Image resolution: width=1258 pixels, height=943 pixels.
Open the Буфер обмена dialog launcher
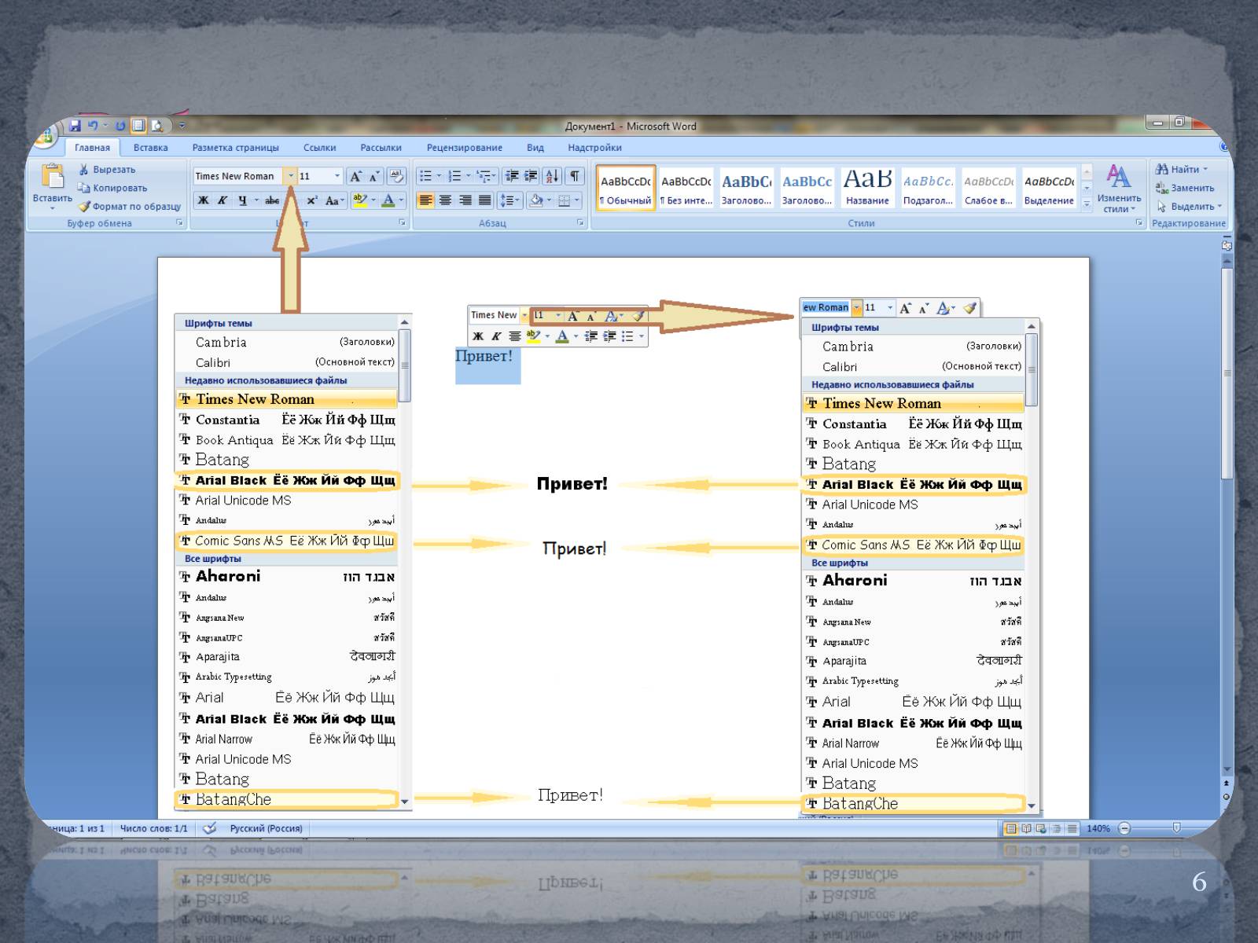pos(180,223)
